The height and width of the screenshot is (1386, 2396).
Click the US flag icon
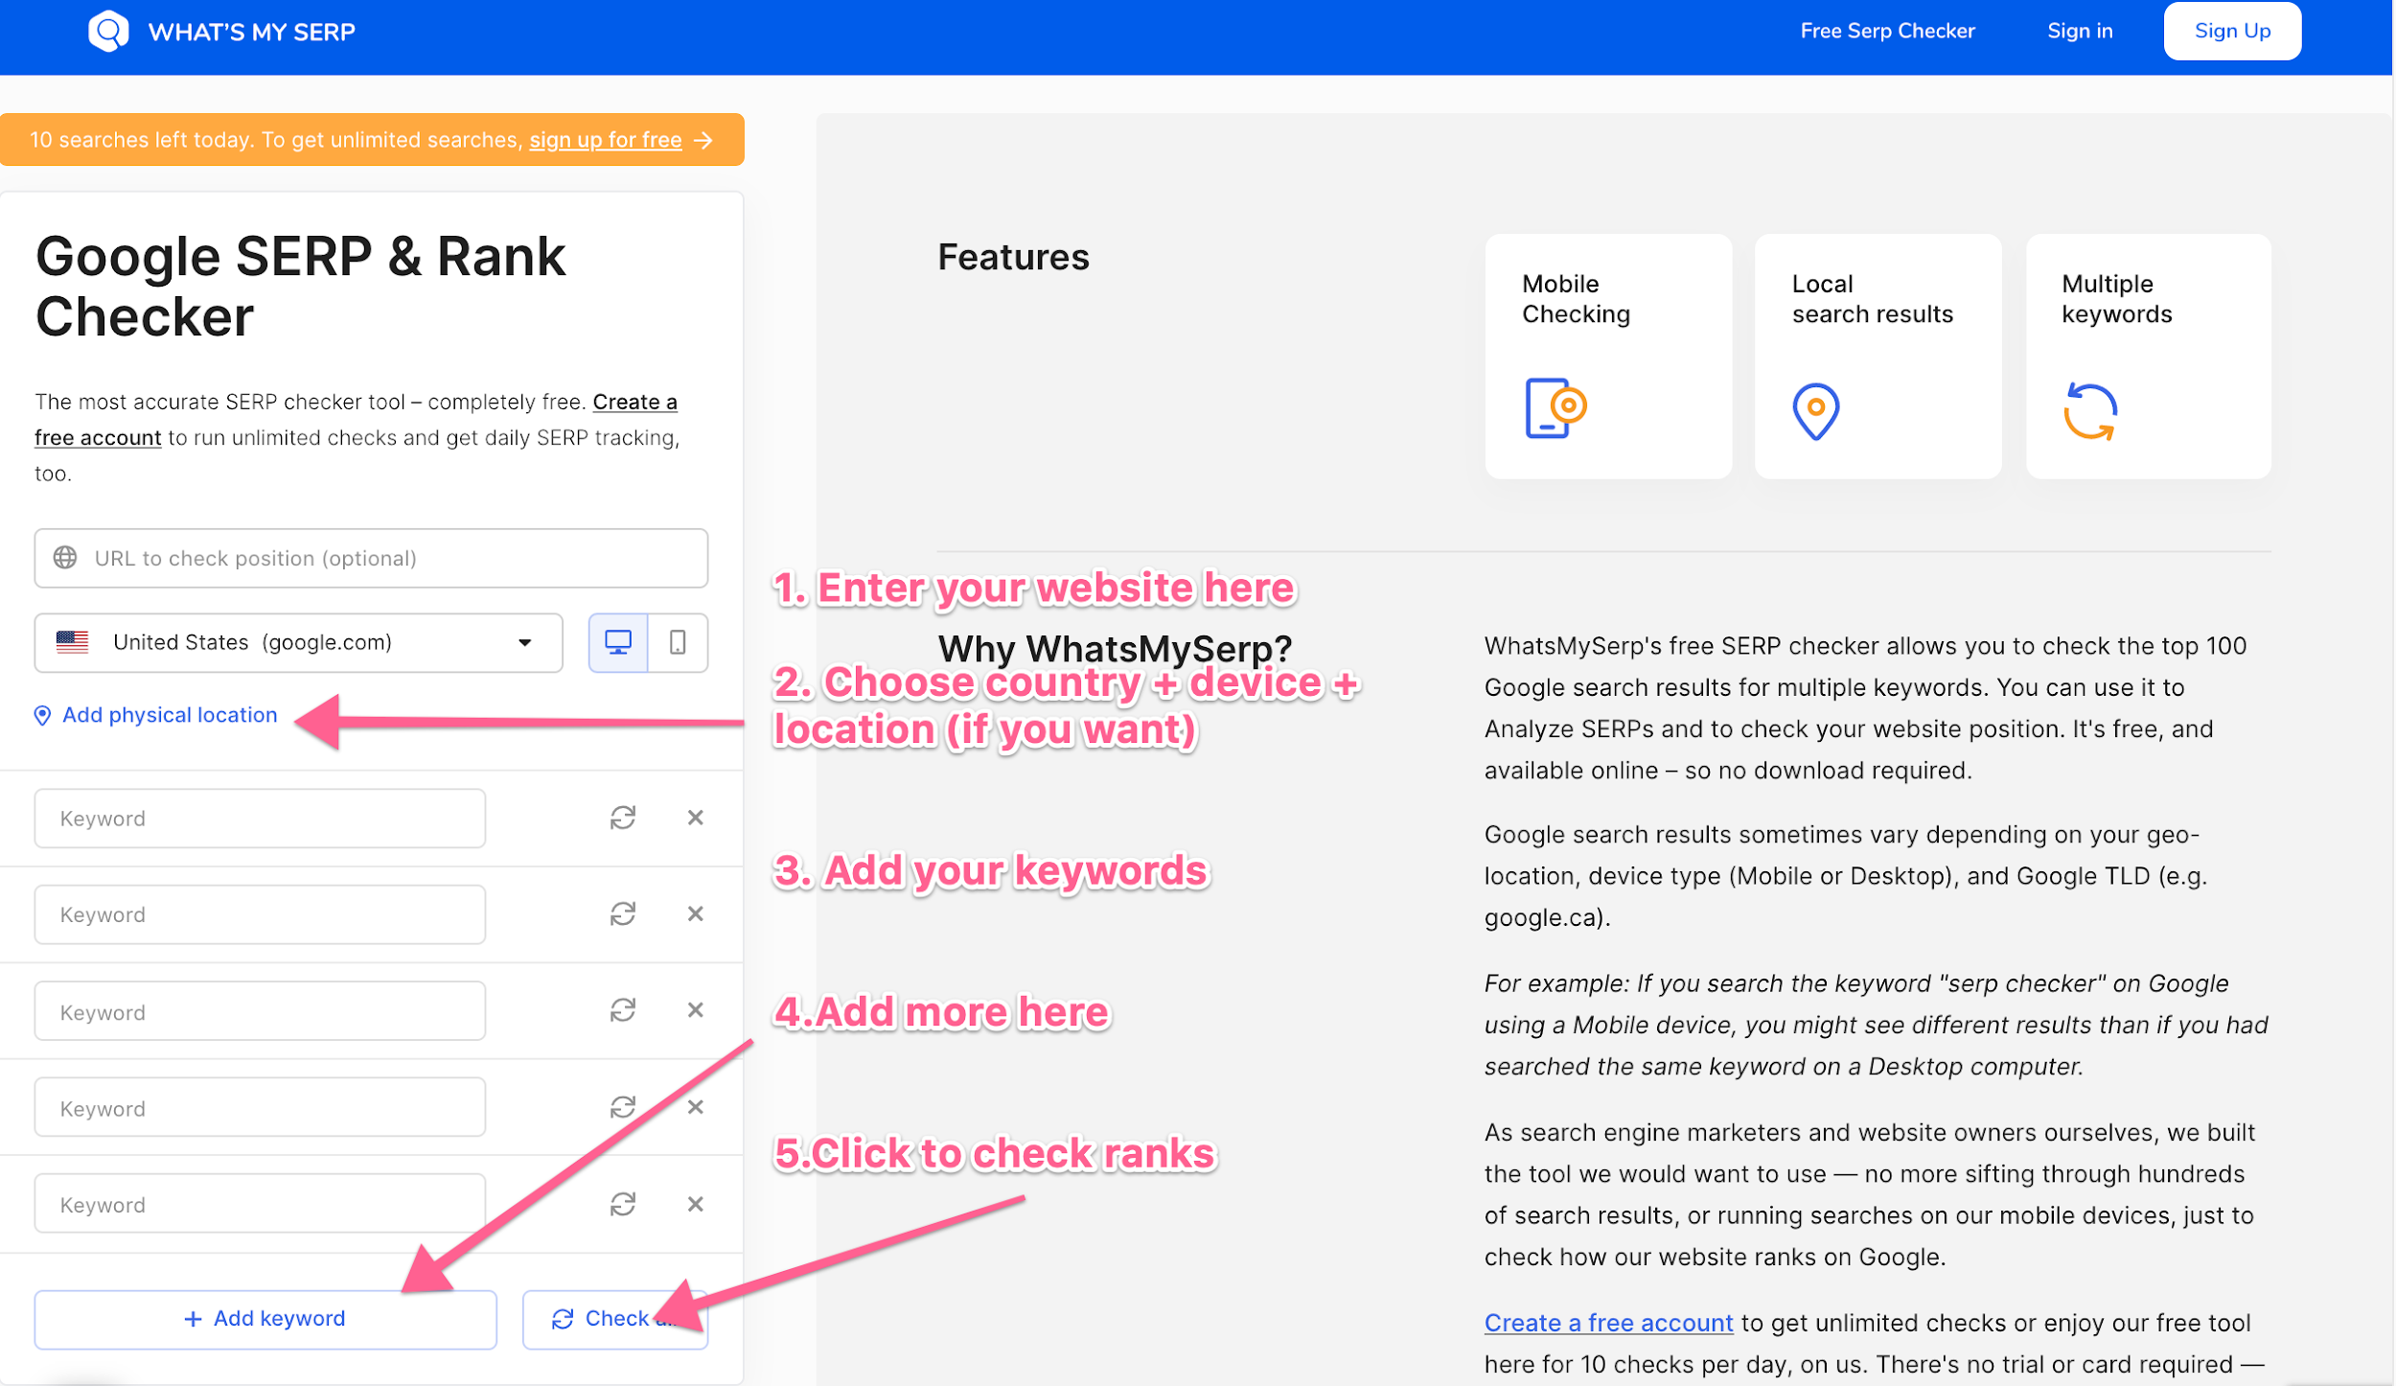(72, 642)
